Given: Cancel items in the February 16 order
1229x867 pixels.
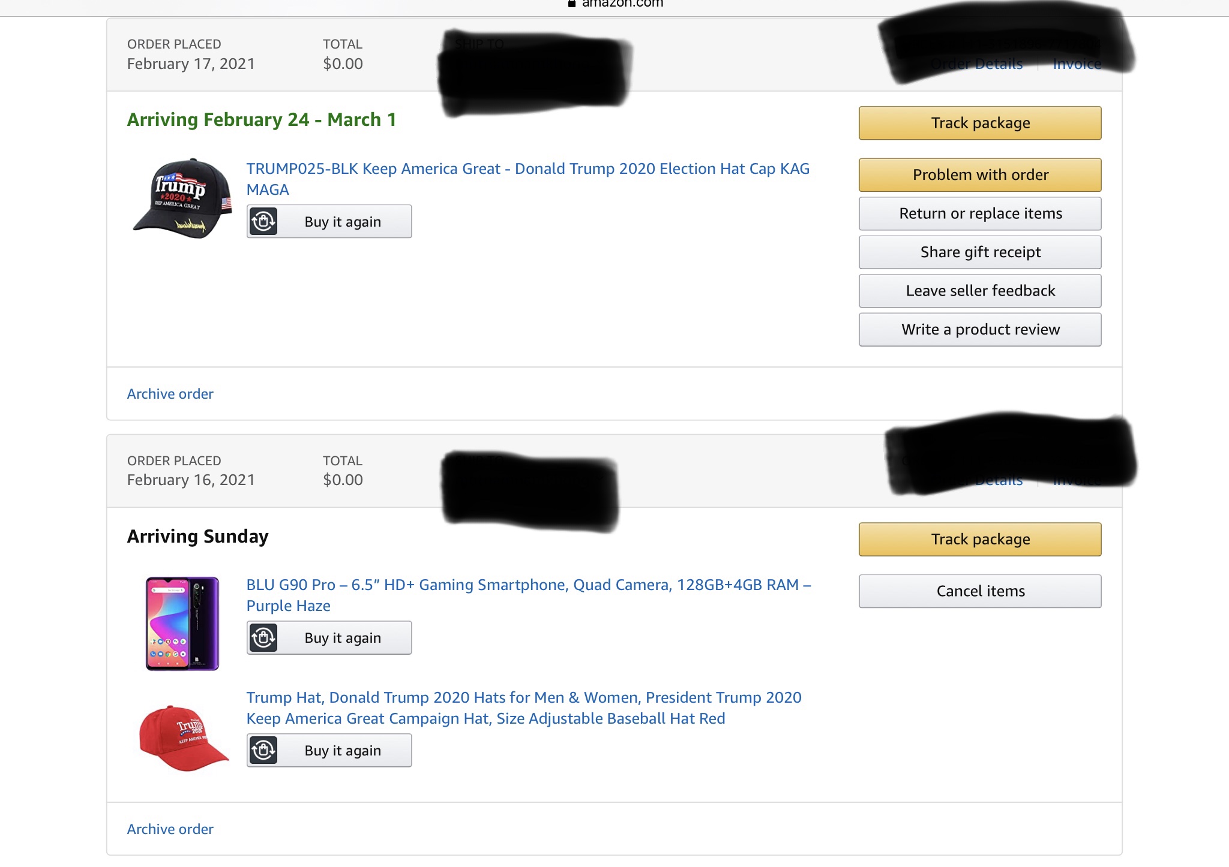Looking at the screenshot, I should (980, 591).
